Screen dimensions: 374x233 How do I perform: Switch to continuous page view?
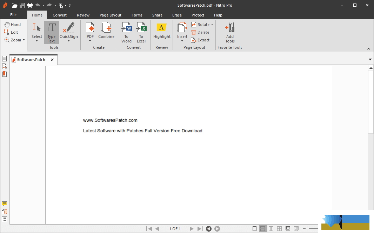(263, 229)
